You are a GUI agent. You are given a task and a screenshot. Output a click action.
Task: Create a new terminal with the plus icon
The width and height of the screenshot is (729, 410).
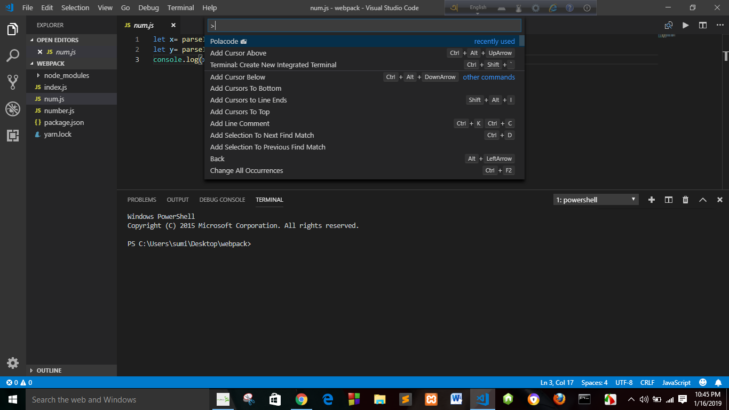651,199
